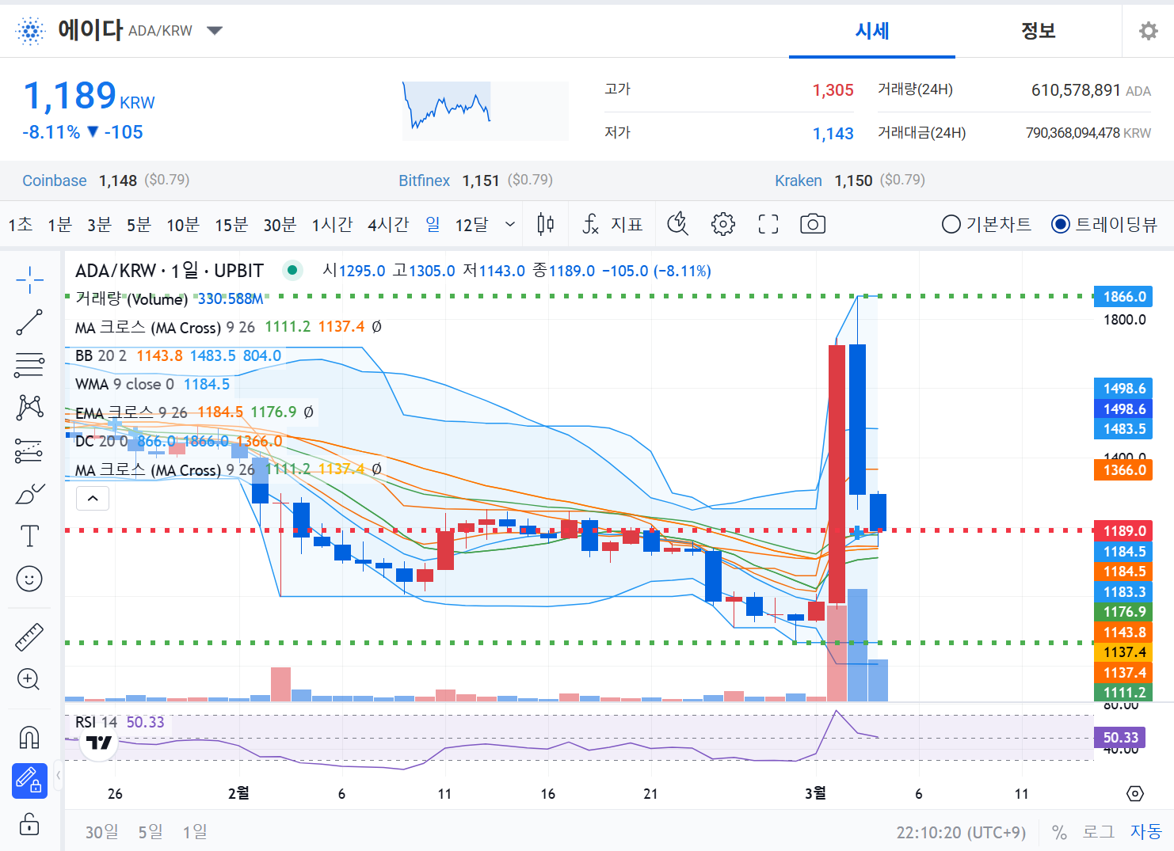Toggle percent scale mode
Image resolution: width=1174 pixels, height=851 pixels.
pyautogui.click(x=1059, y=832)
